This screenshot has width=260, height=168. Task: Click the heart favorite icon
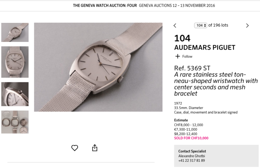click(74, 148)
